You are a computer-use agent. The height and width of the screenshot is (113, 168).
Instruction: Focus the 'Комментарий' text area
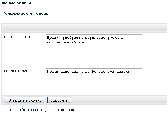pyautogui.click(x=94, y=81)
